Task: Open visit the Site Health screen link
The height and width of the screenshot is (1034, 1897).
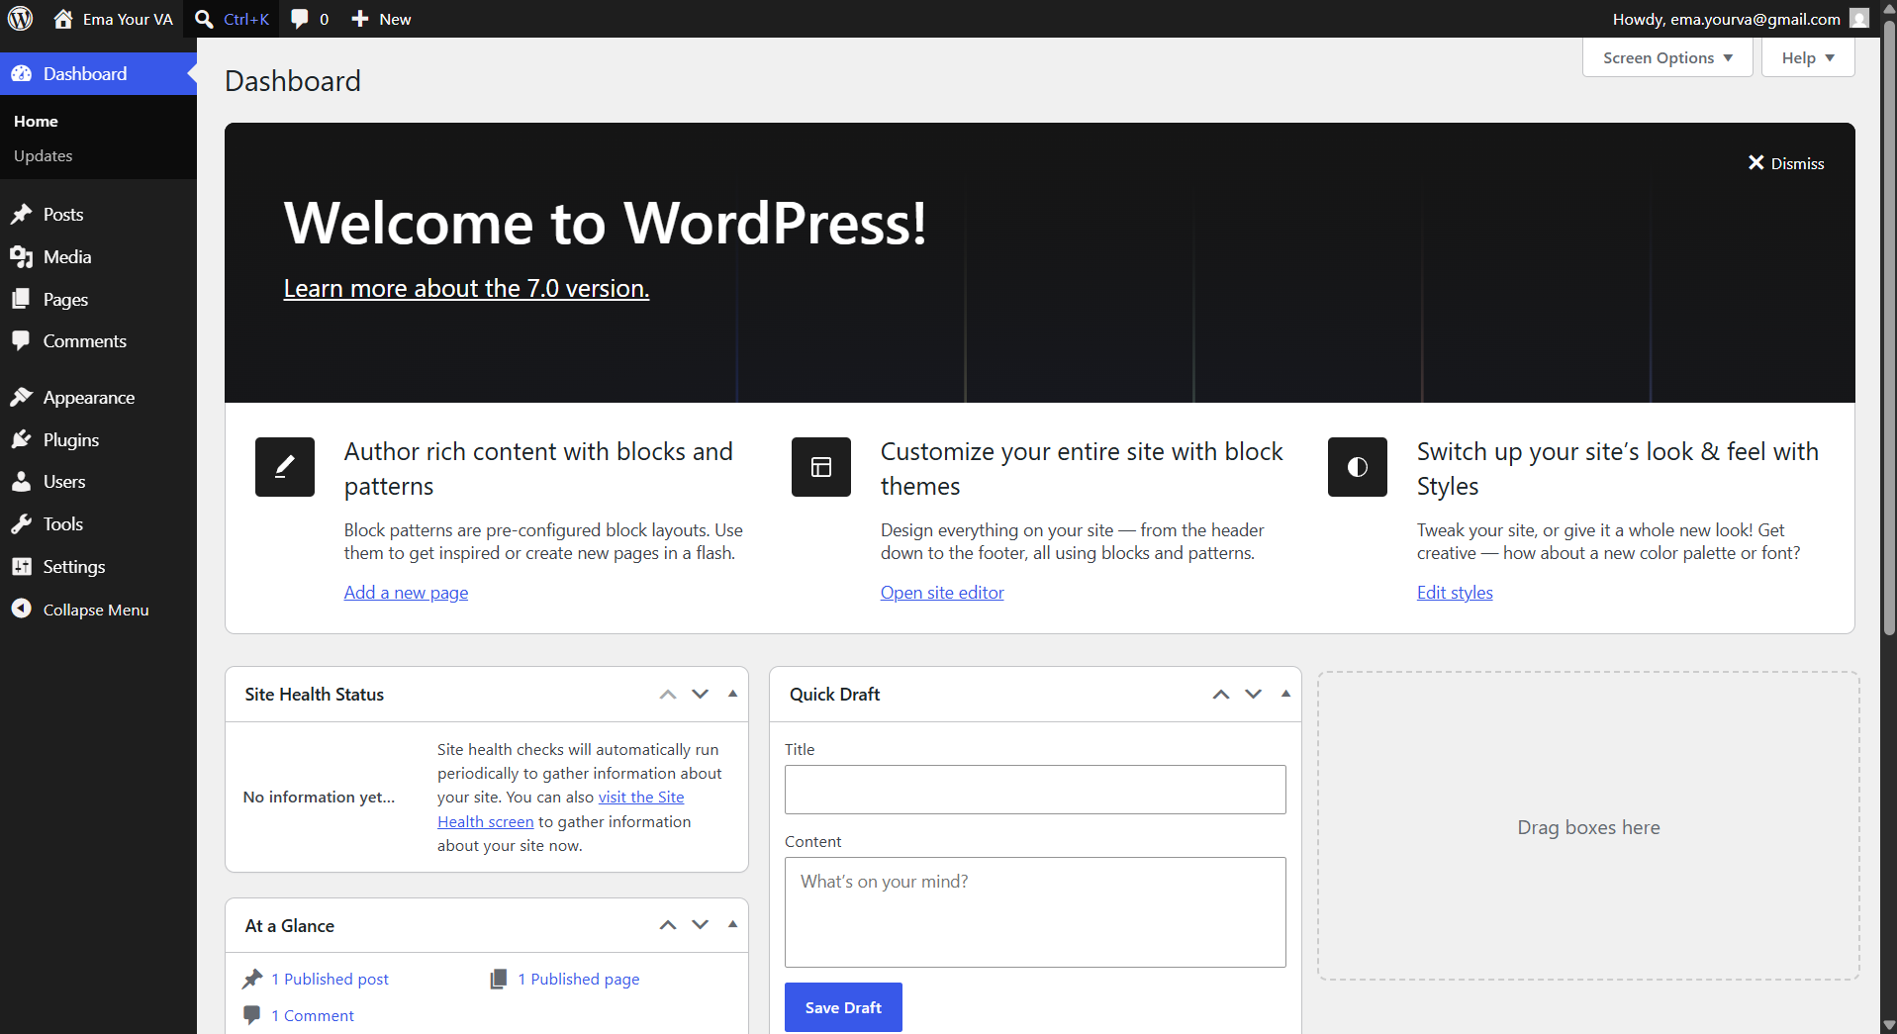Action: point(641,798)
